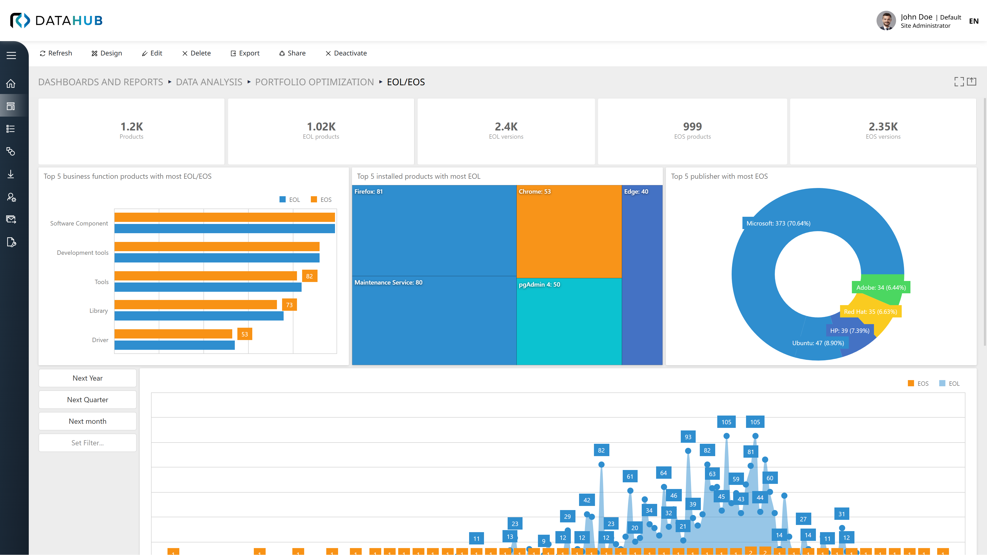Viewport: 987px width, 555px height.
Task: Click Refresh in the toolbar
Action: click(56, 53)
